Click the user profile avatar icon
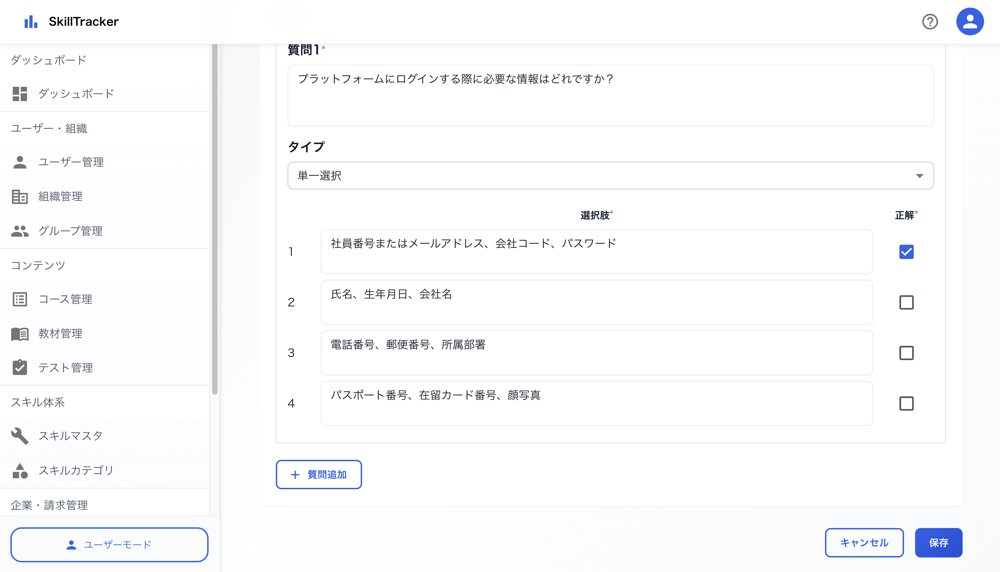Screen dimensions: 1000x572 pyautogui.click(x=970, y=21)
